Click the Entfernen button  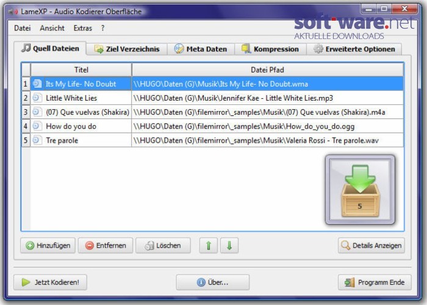[x=106, y=246]
